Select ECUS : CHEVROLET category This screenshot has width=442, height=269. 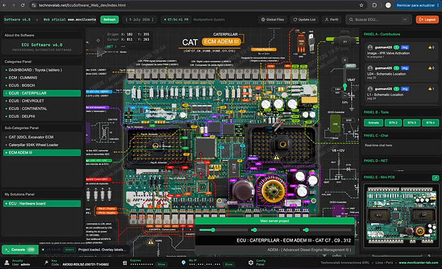tap(42, 101)
